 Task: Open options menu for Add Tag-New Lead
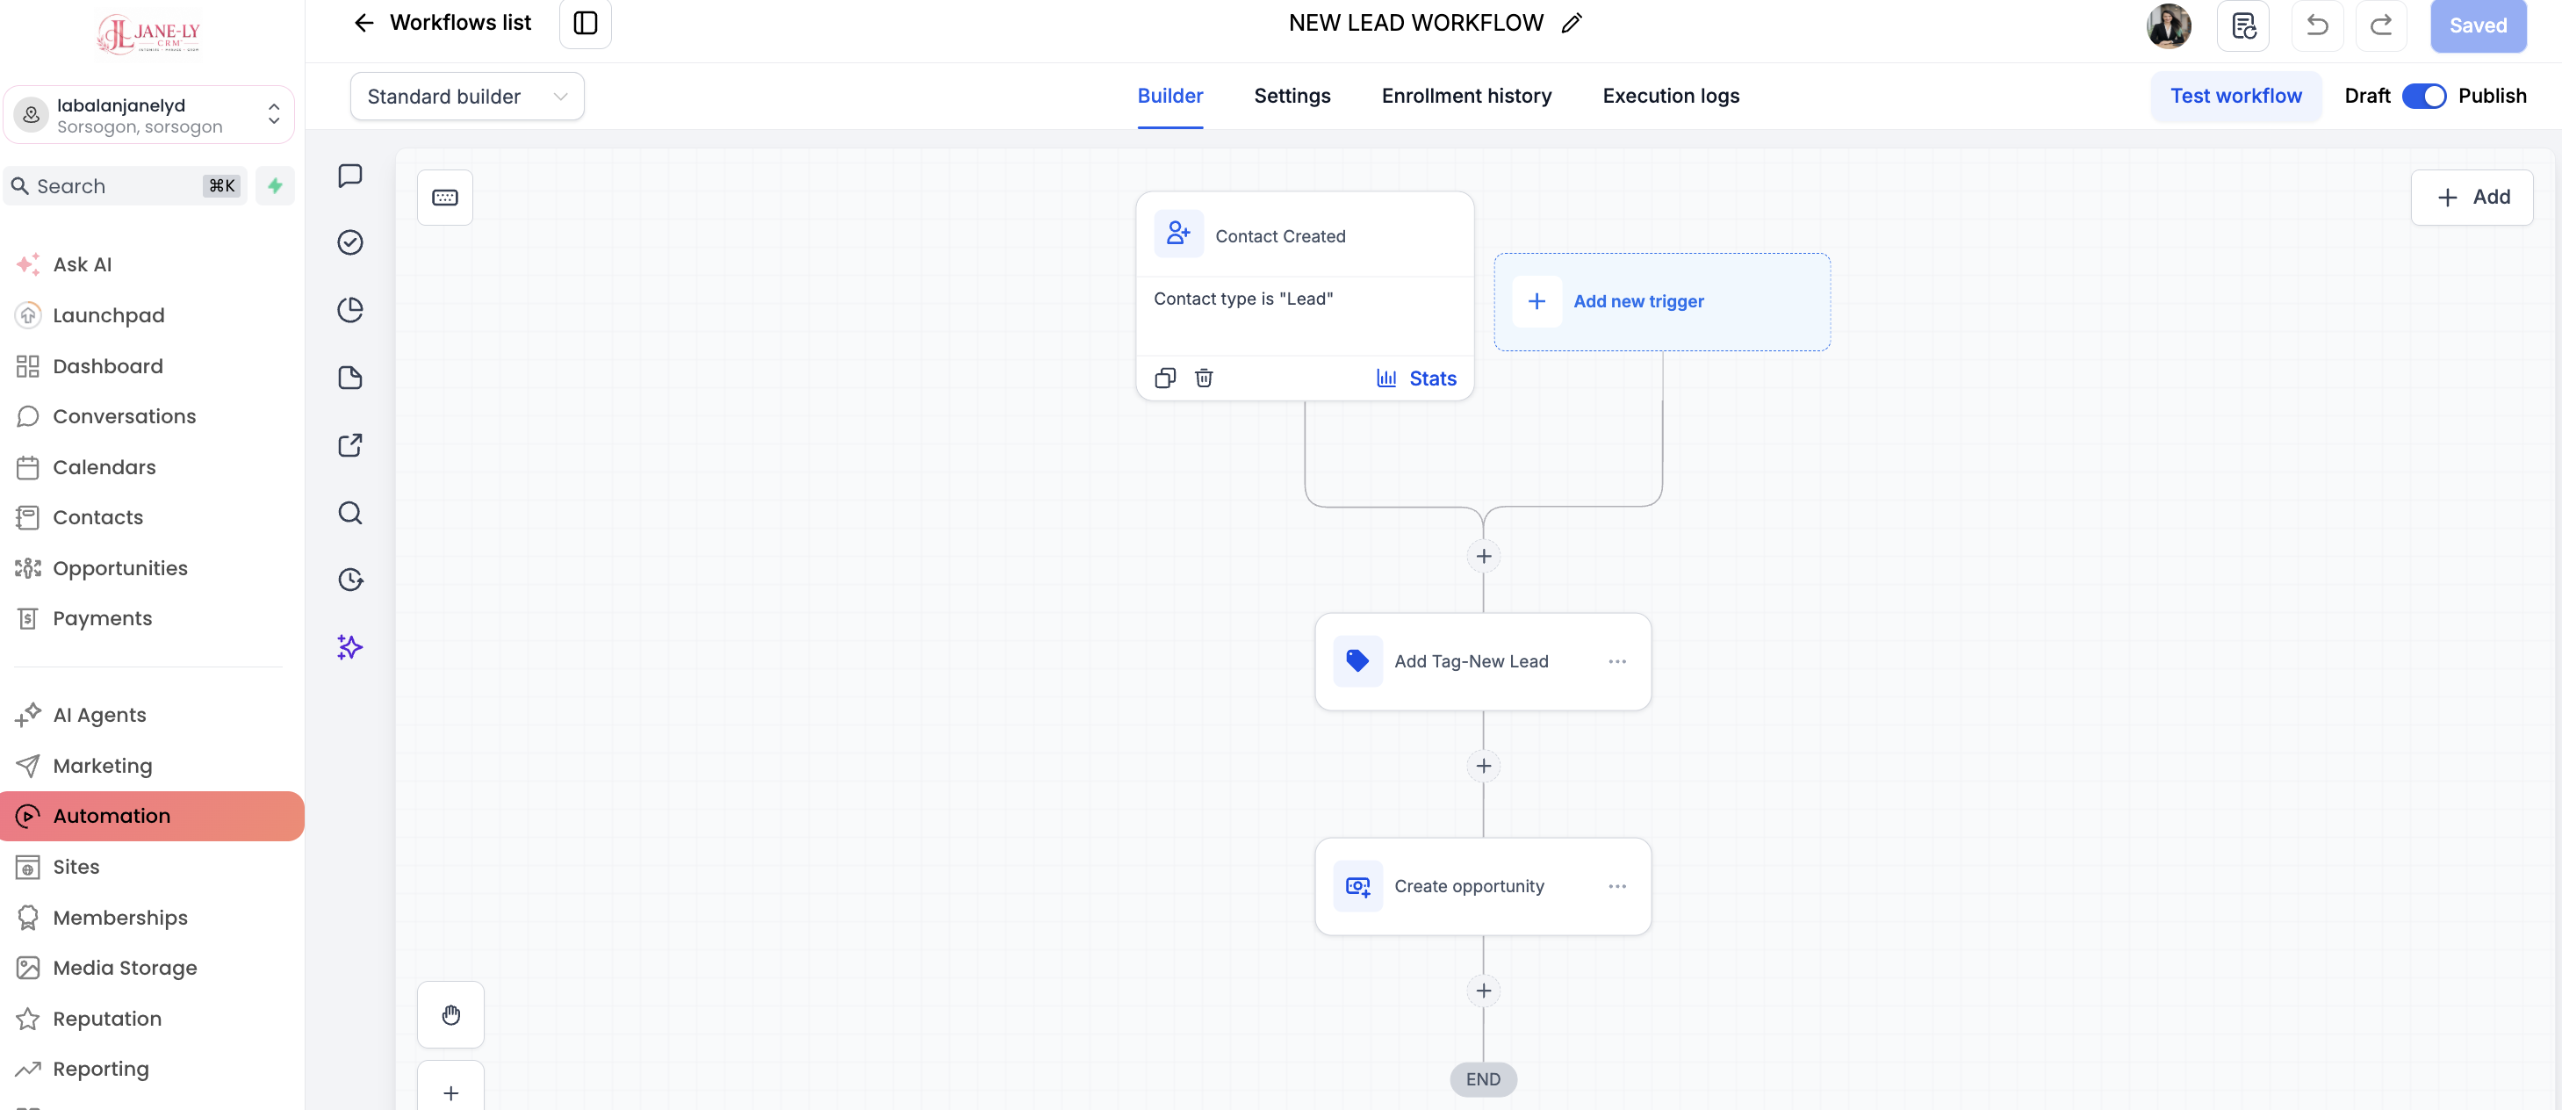1617,661
